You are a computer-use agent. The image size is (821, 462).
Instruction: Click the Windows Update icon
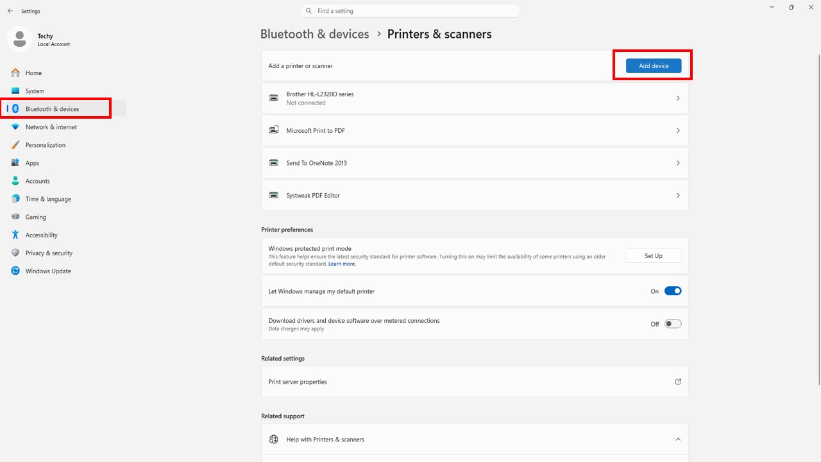click(15, 271)
